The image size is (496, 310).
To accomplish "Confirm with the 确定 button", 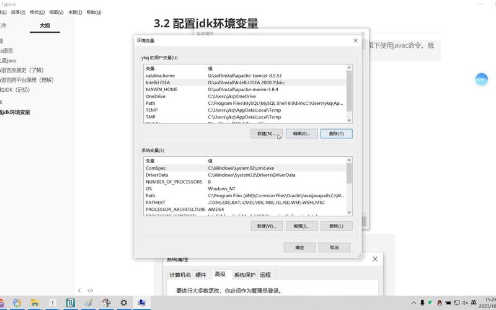I will point(299,247).
